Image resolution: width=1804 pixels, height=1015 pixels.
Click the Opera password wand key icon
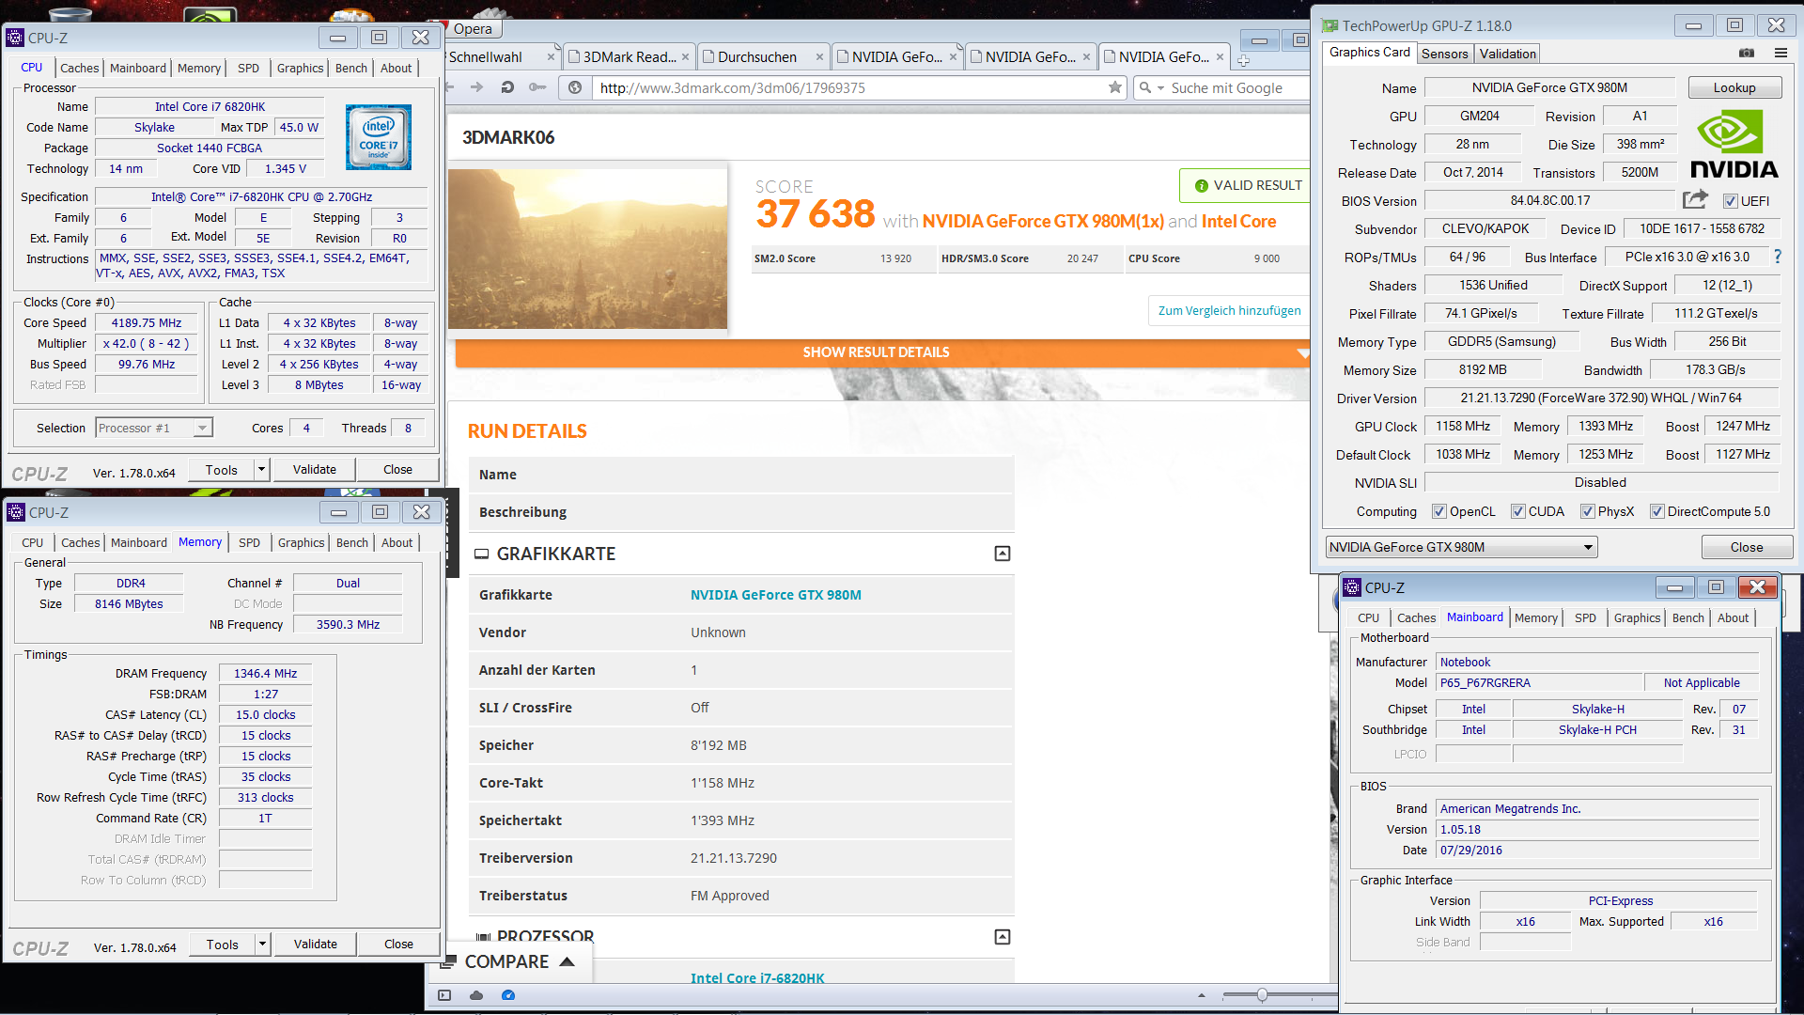(537, 87)
